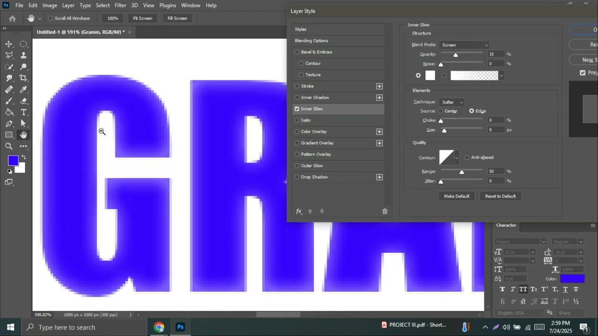This screenshot has height=336, width=598.
Task: Uncheck the Inner Glow effect
Action: (297, 109)
